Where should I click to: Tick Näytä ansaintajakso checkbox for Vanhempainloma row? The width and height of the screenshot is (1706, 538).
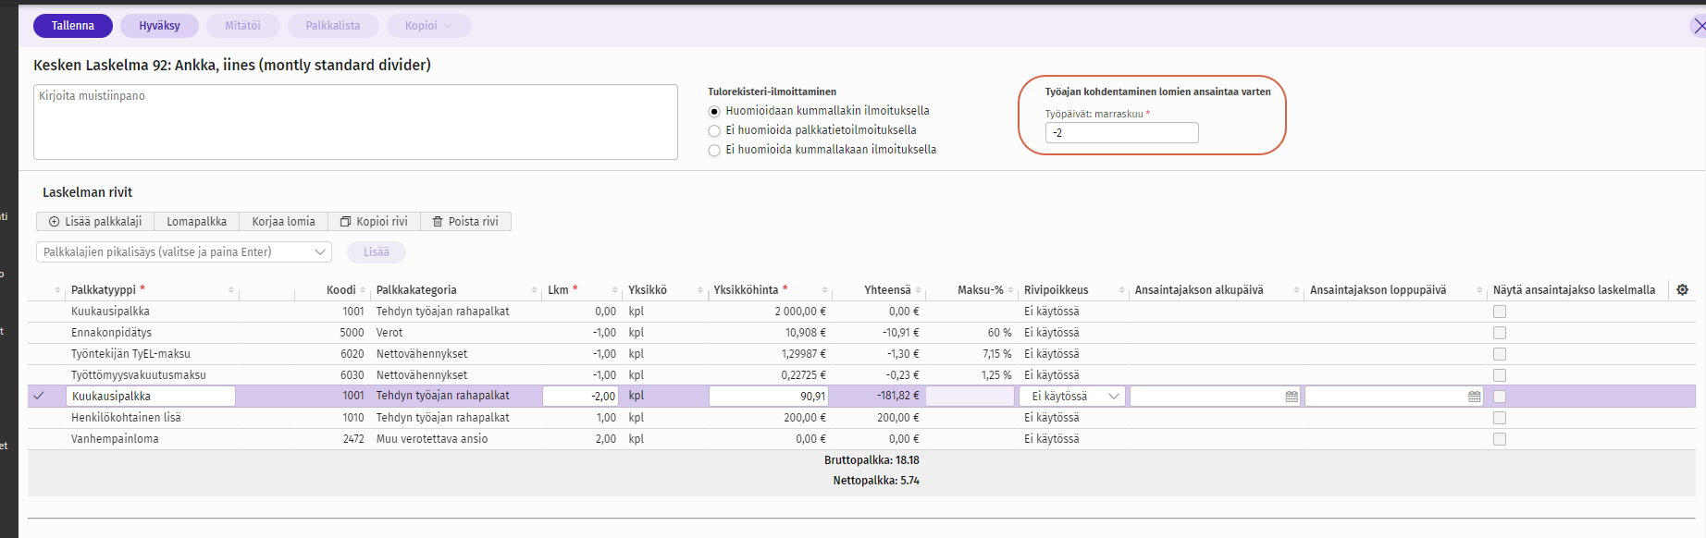tap(1500, 439)
